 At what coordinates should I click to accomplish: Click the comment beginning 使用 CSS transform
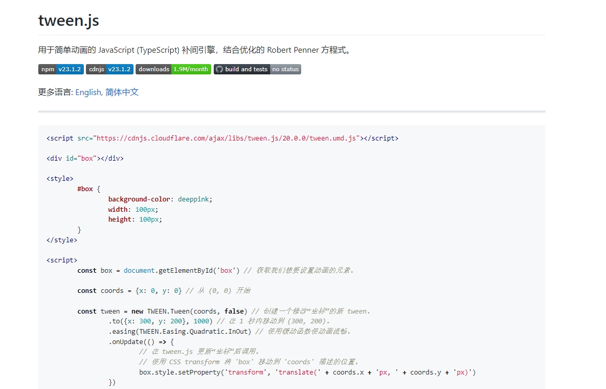249,362
